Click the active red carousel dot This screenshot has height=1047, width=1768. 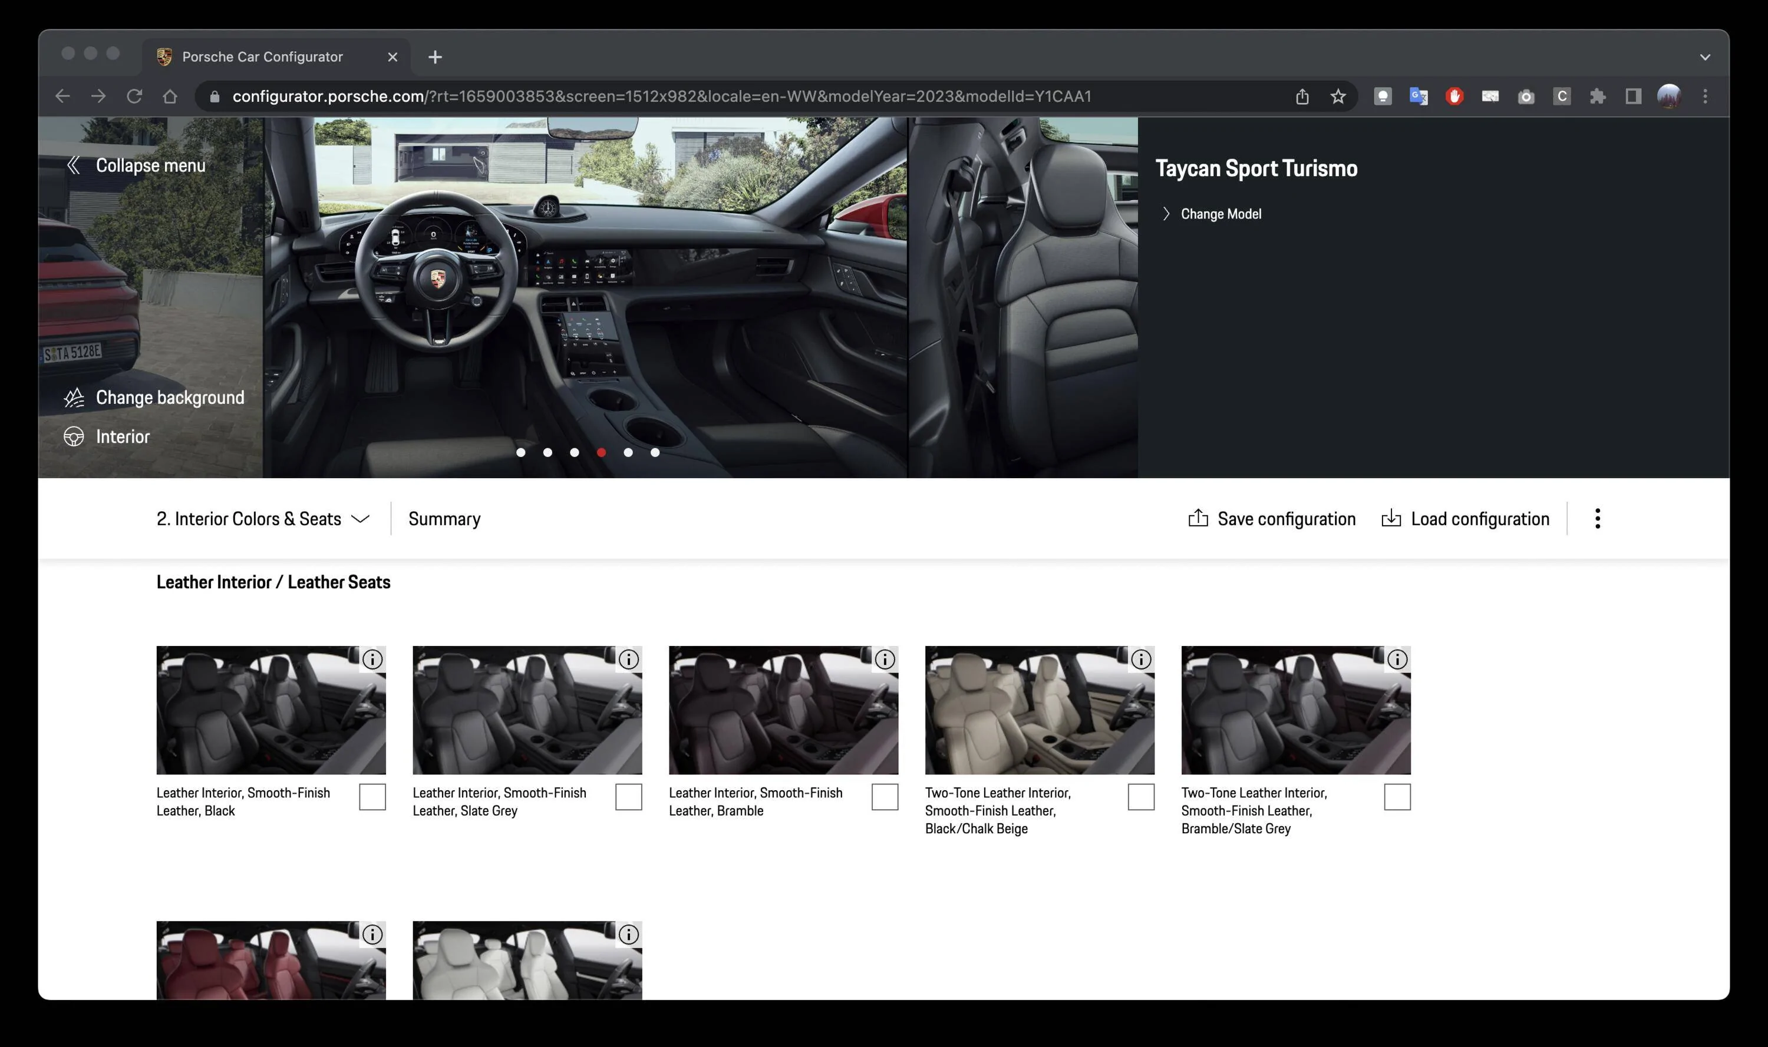[601, 452]
